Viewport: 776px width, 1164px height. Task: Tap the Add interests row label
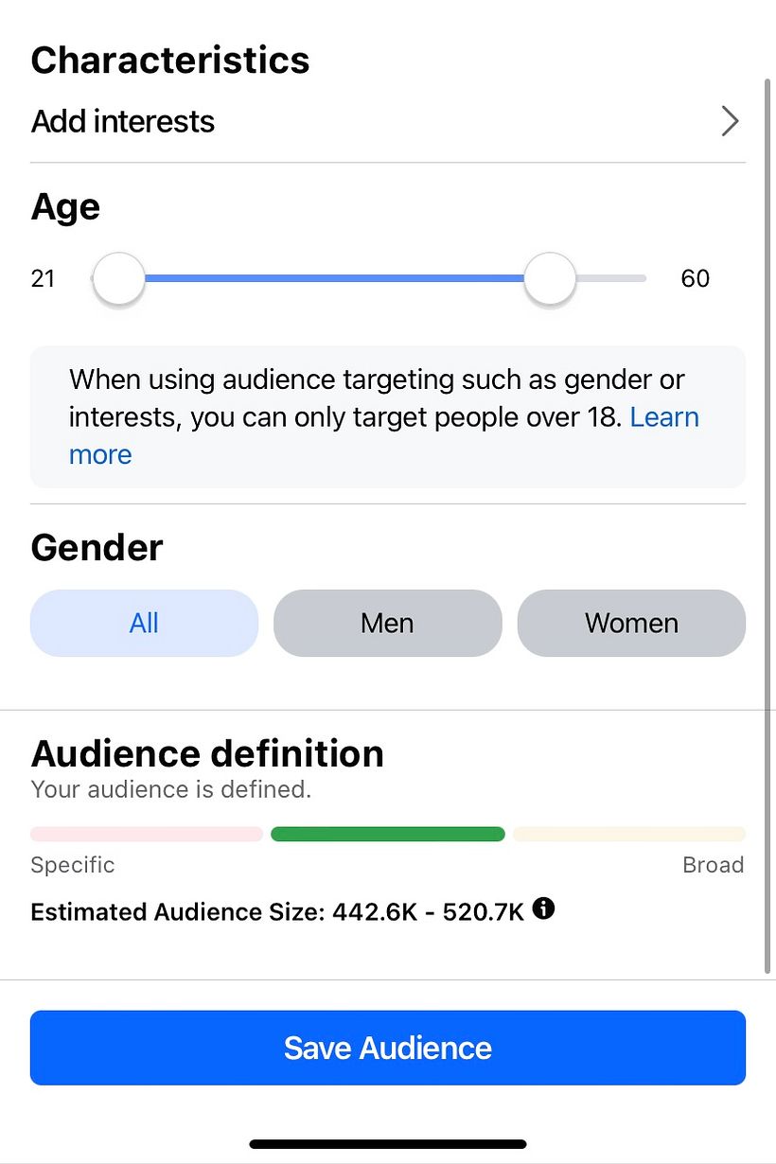[123, 121]
